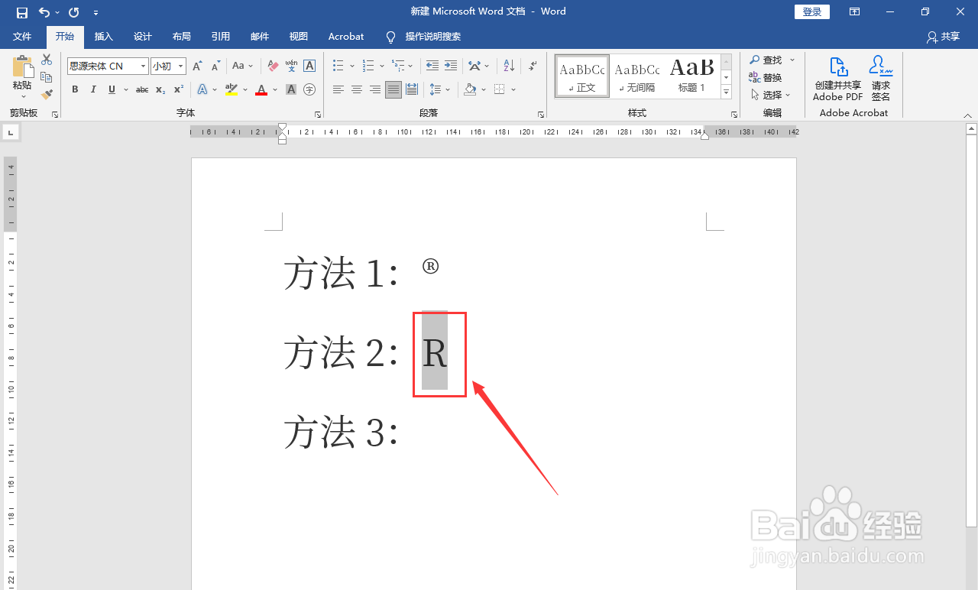The width and height of the screenshot is (978, 590).
Task: Open the 文件 menu
Action: (x=23, y=36)
